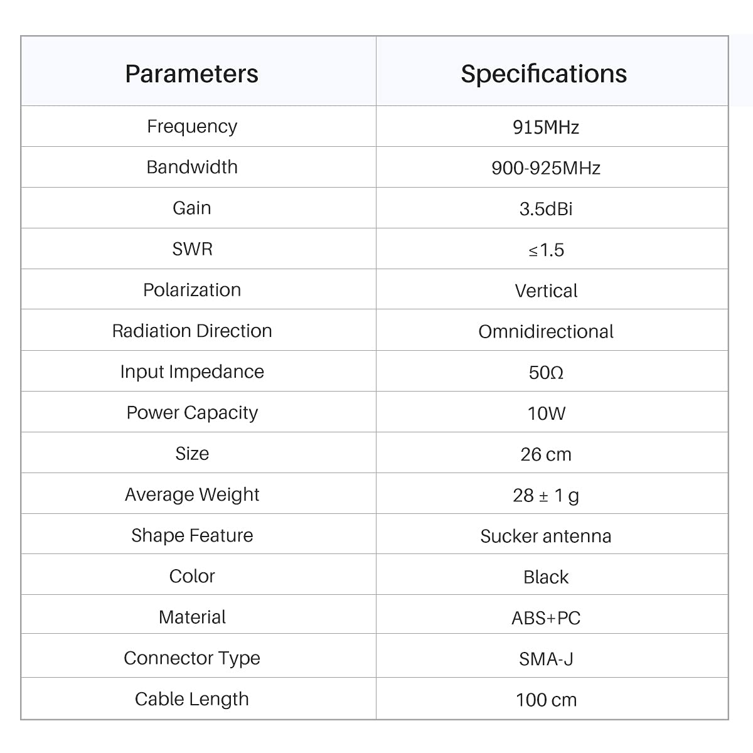Click the Sucker antenna value
The width and height of the screenshot is (753, 753).
546,536
